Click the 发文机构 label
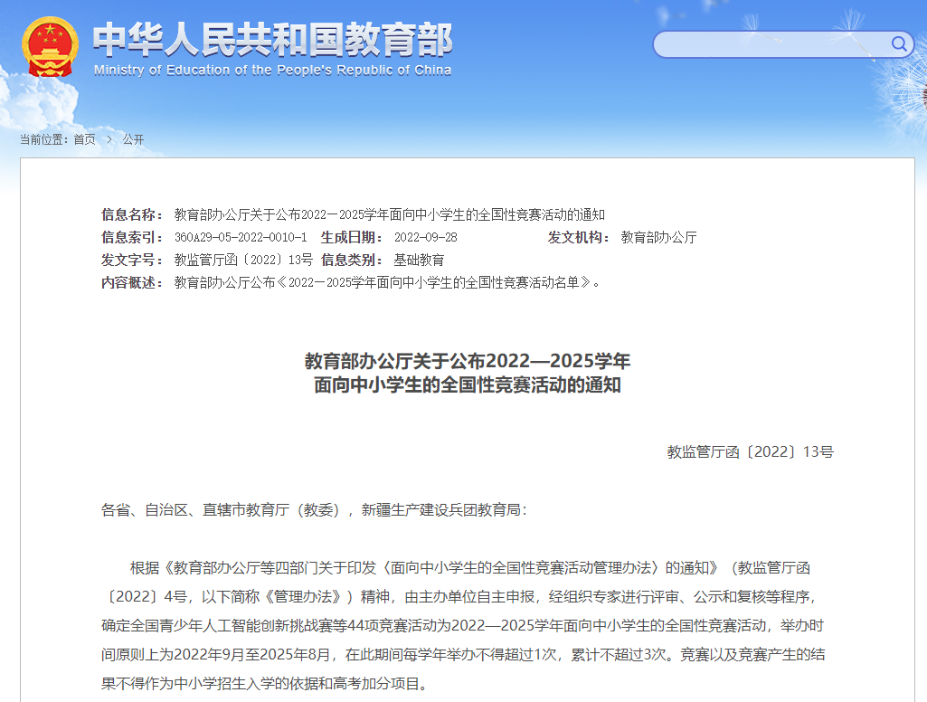This screenshot has height=702, width=927. (x=578, y=237)
